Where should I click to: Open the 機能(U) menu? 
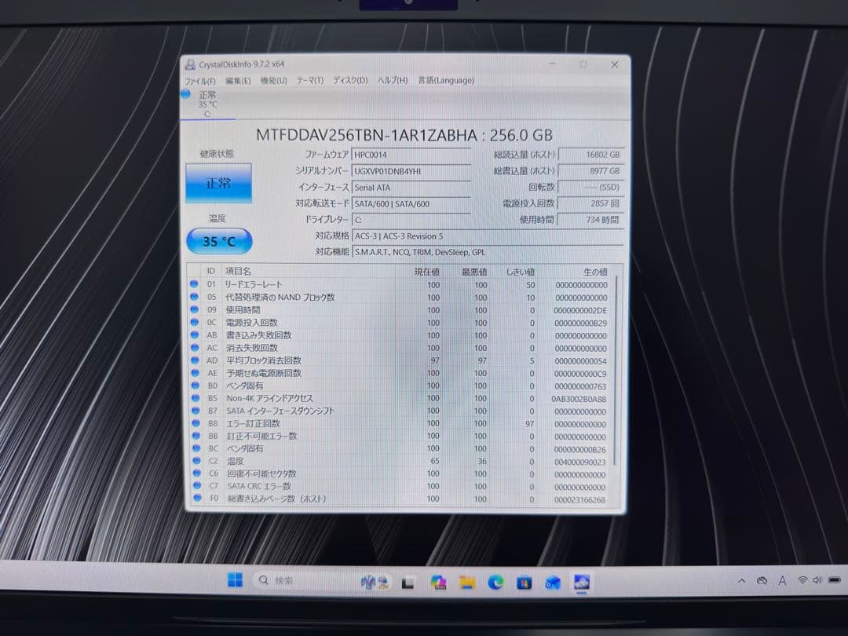pyautogui.click(x=274, y=81)
